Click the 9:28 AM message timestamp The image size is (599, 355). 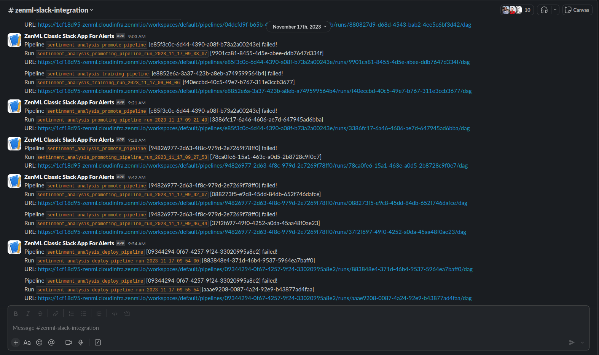(x=137, y=140)
